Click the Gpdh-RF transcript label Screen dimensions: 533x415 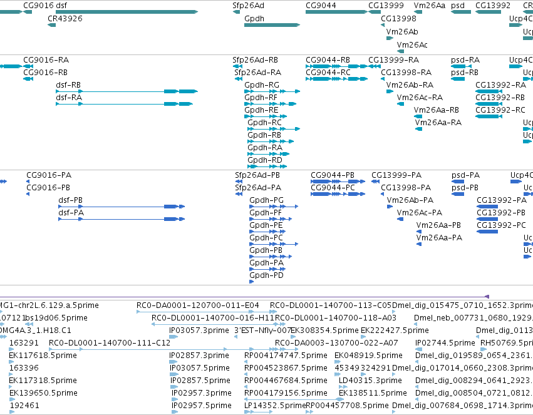pyautogui.click(x=261, y=98)
